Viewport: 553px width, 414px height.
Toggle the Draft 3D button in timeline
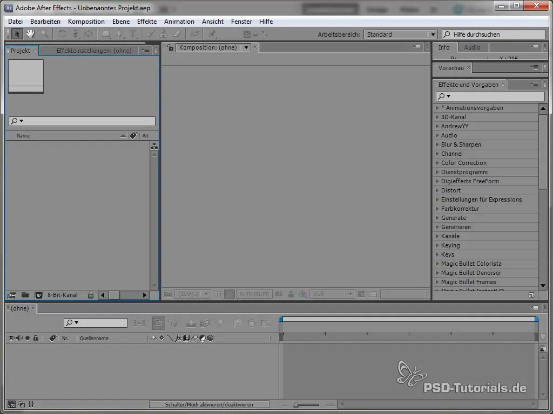coord(172,323)
